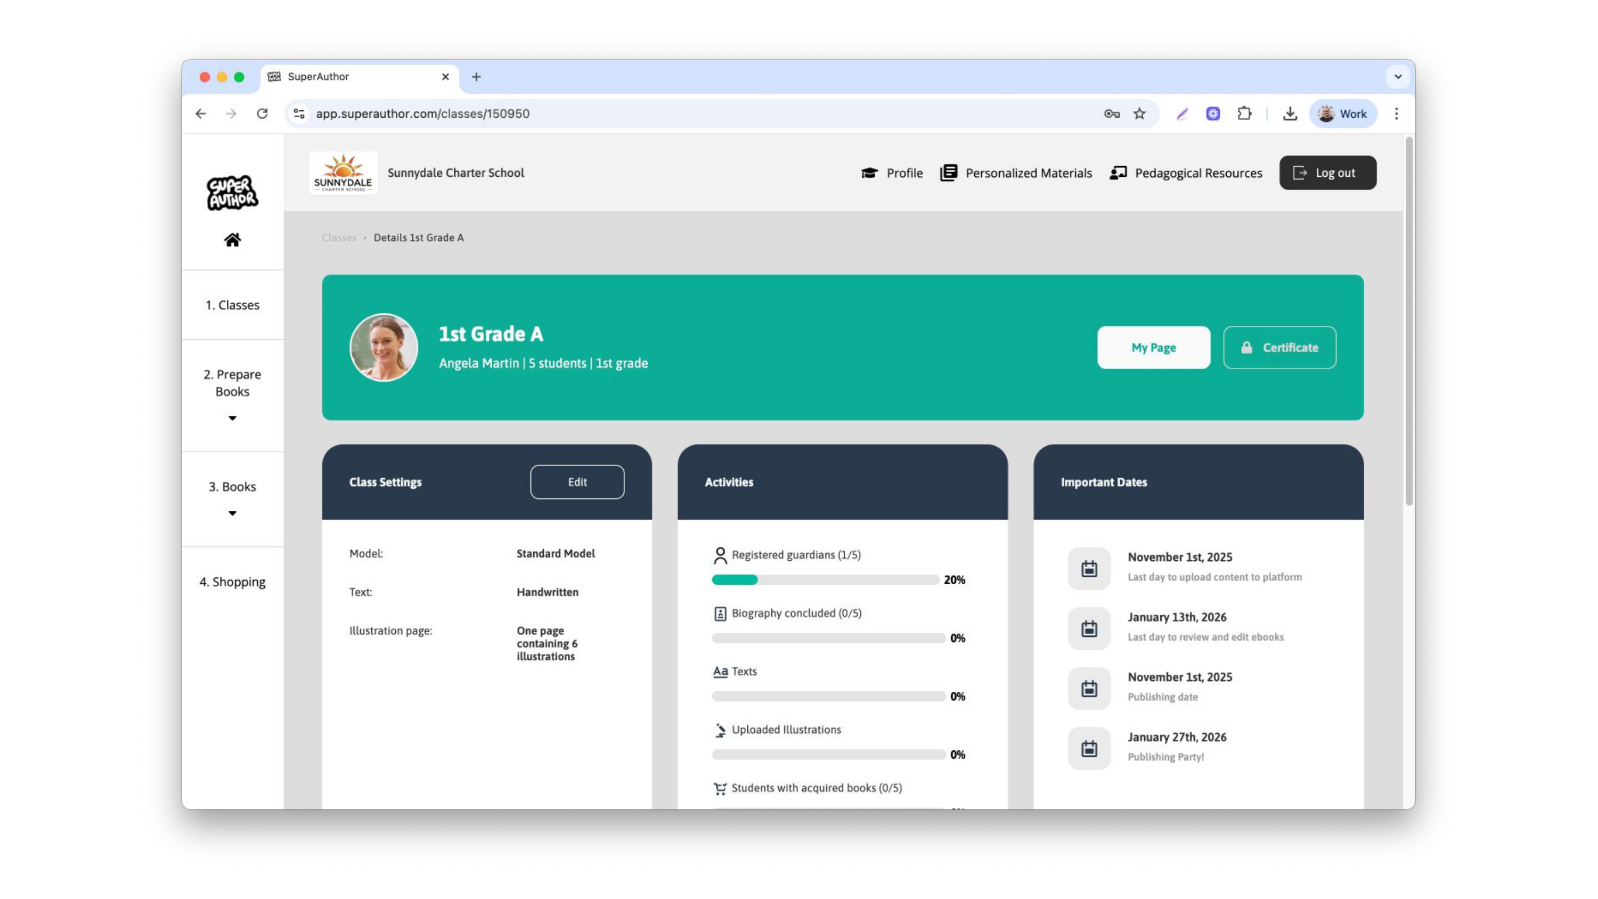
Task: Click calendar icon for January 13th, 2026
Action: click(x=1089, y=628)
